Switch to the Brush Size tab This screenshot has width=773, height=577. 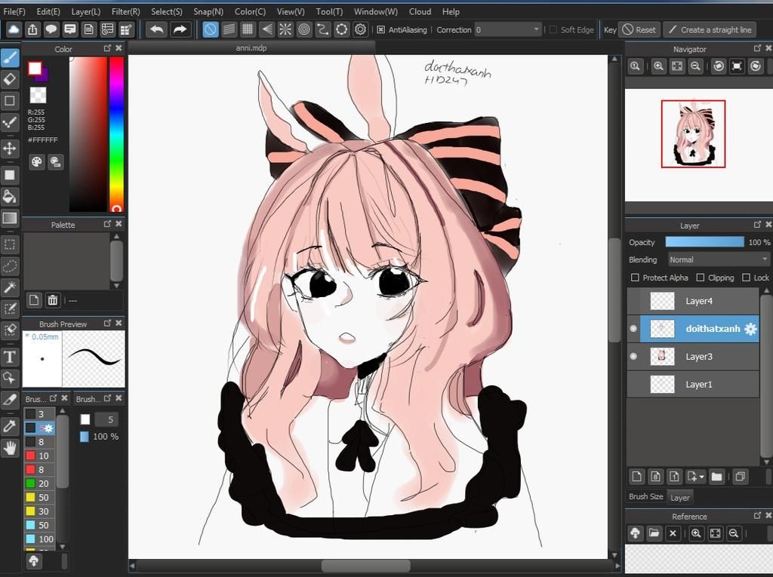click(x=646, y=497)
